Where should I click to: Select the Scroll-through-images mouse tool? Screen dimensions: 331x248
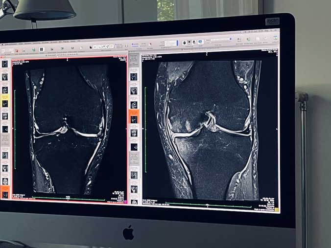tap(107, 46)
